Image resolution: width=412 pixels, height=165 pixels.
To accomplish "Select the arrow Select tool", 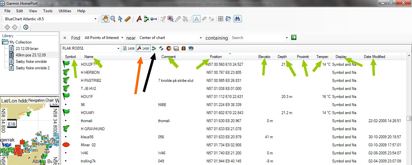I will point(120,19).
